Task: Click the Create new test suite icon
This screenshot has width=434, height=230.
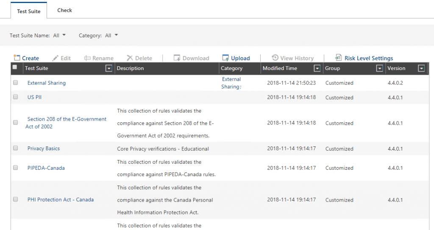Action: (17, 58)
